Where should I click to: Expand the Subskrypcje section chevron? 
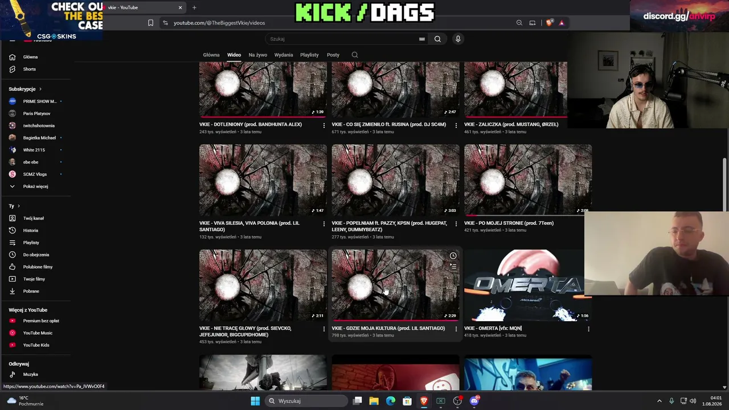[x=40, y=89]
